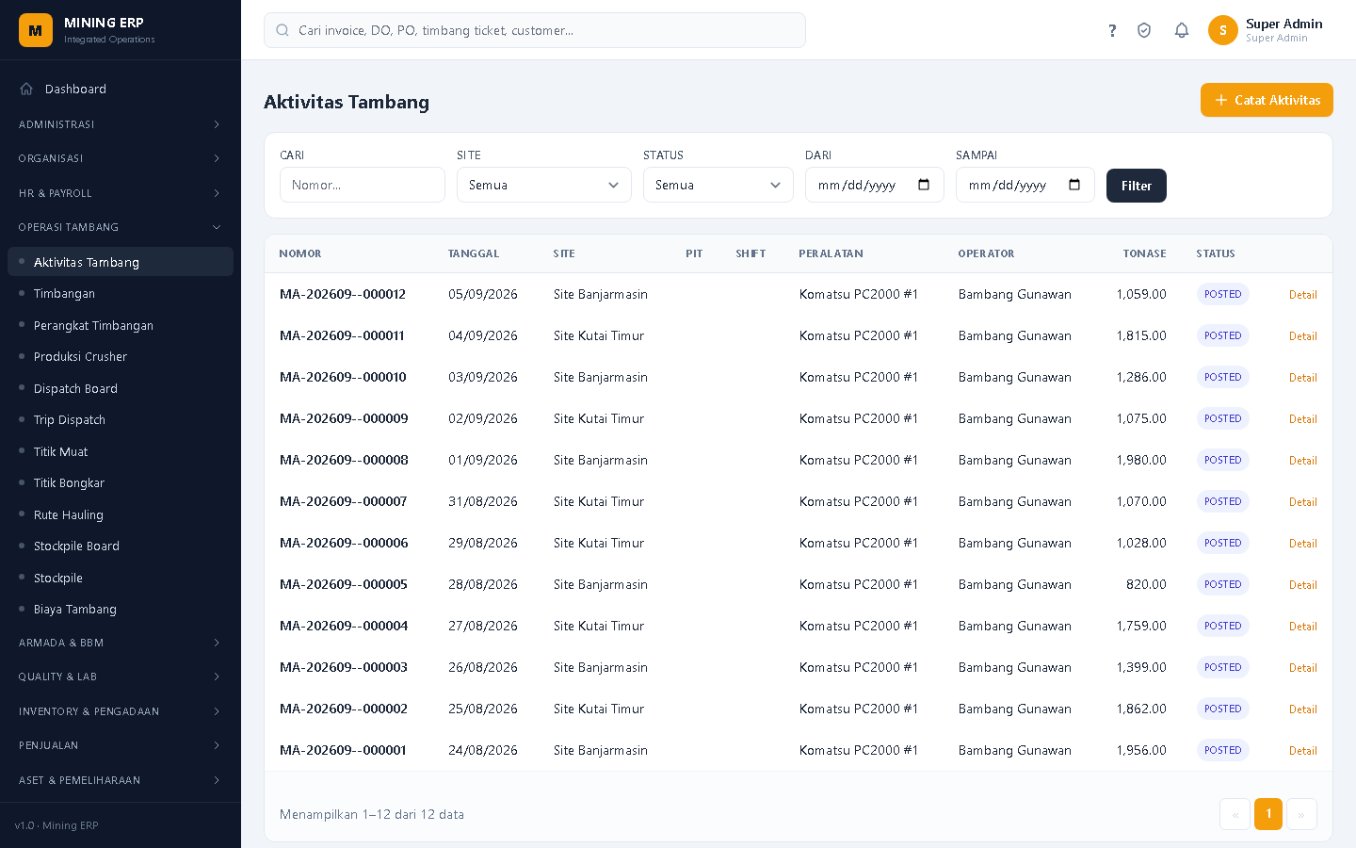Focus the Cari Nomor input field
The width and height of the screenshot is (1356, 848).
(x=363, y=185)
